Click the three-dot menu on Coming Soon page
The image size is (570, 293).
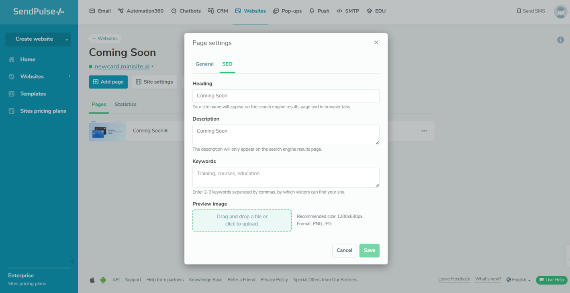click(424, 131)
